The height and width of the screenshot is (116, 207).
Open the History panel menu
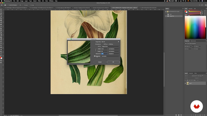pyautogui.click(x=183, y=9)
